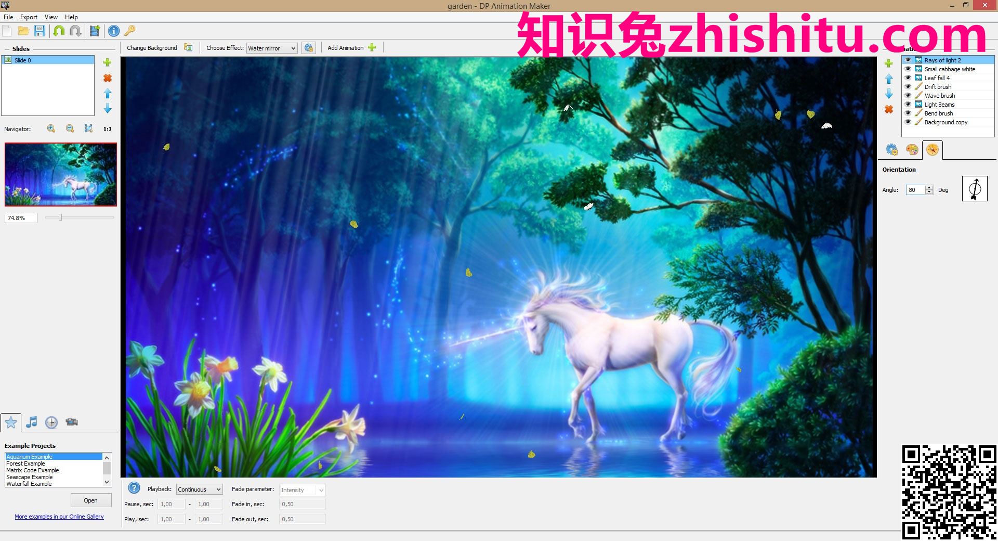Open the blue info icon
The width and height of the screenshot is (998, 541).
pos(114,31)
